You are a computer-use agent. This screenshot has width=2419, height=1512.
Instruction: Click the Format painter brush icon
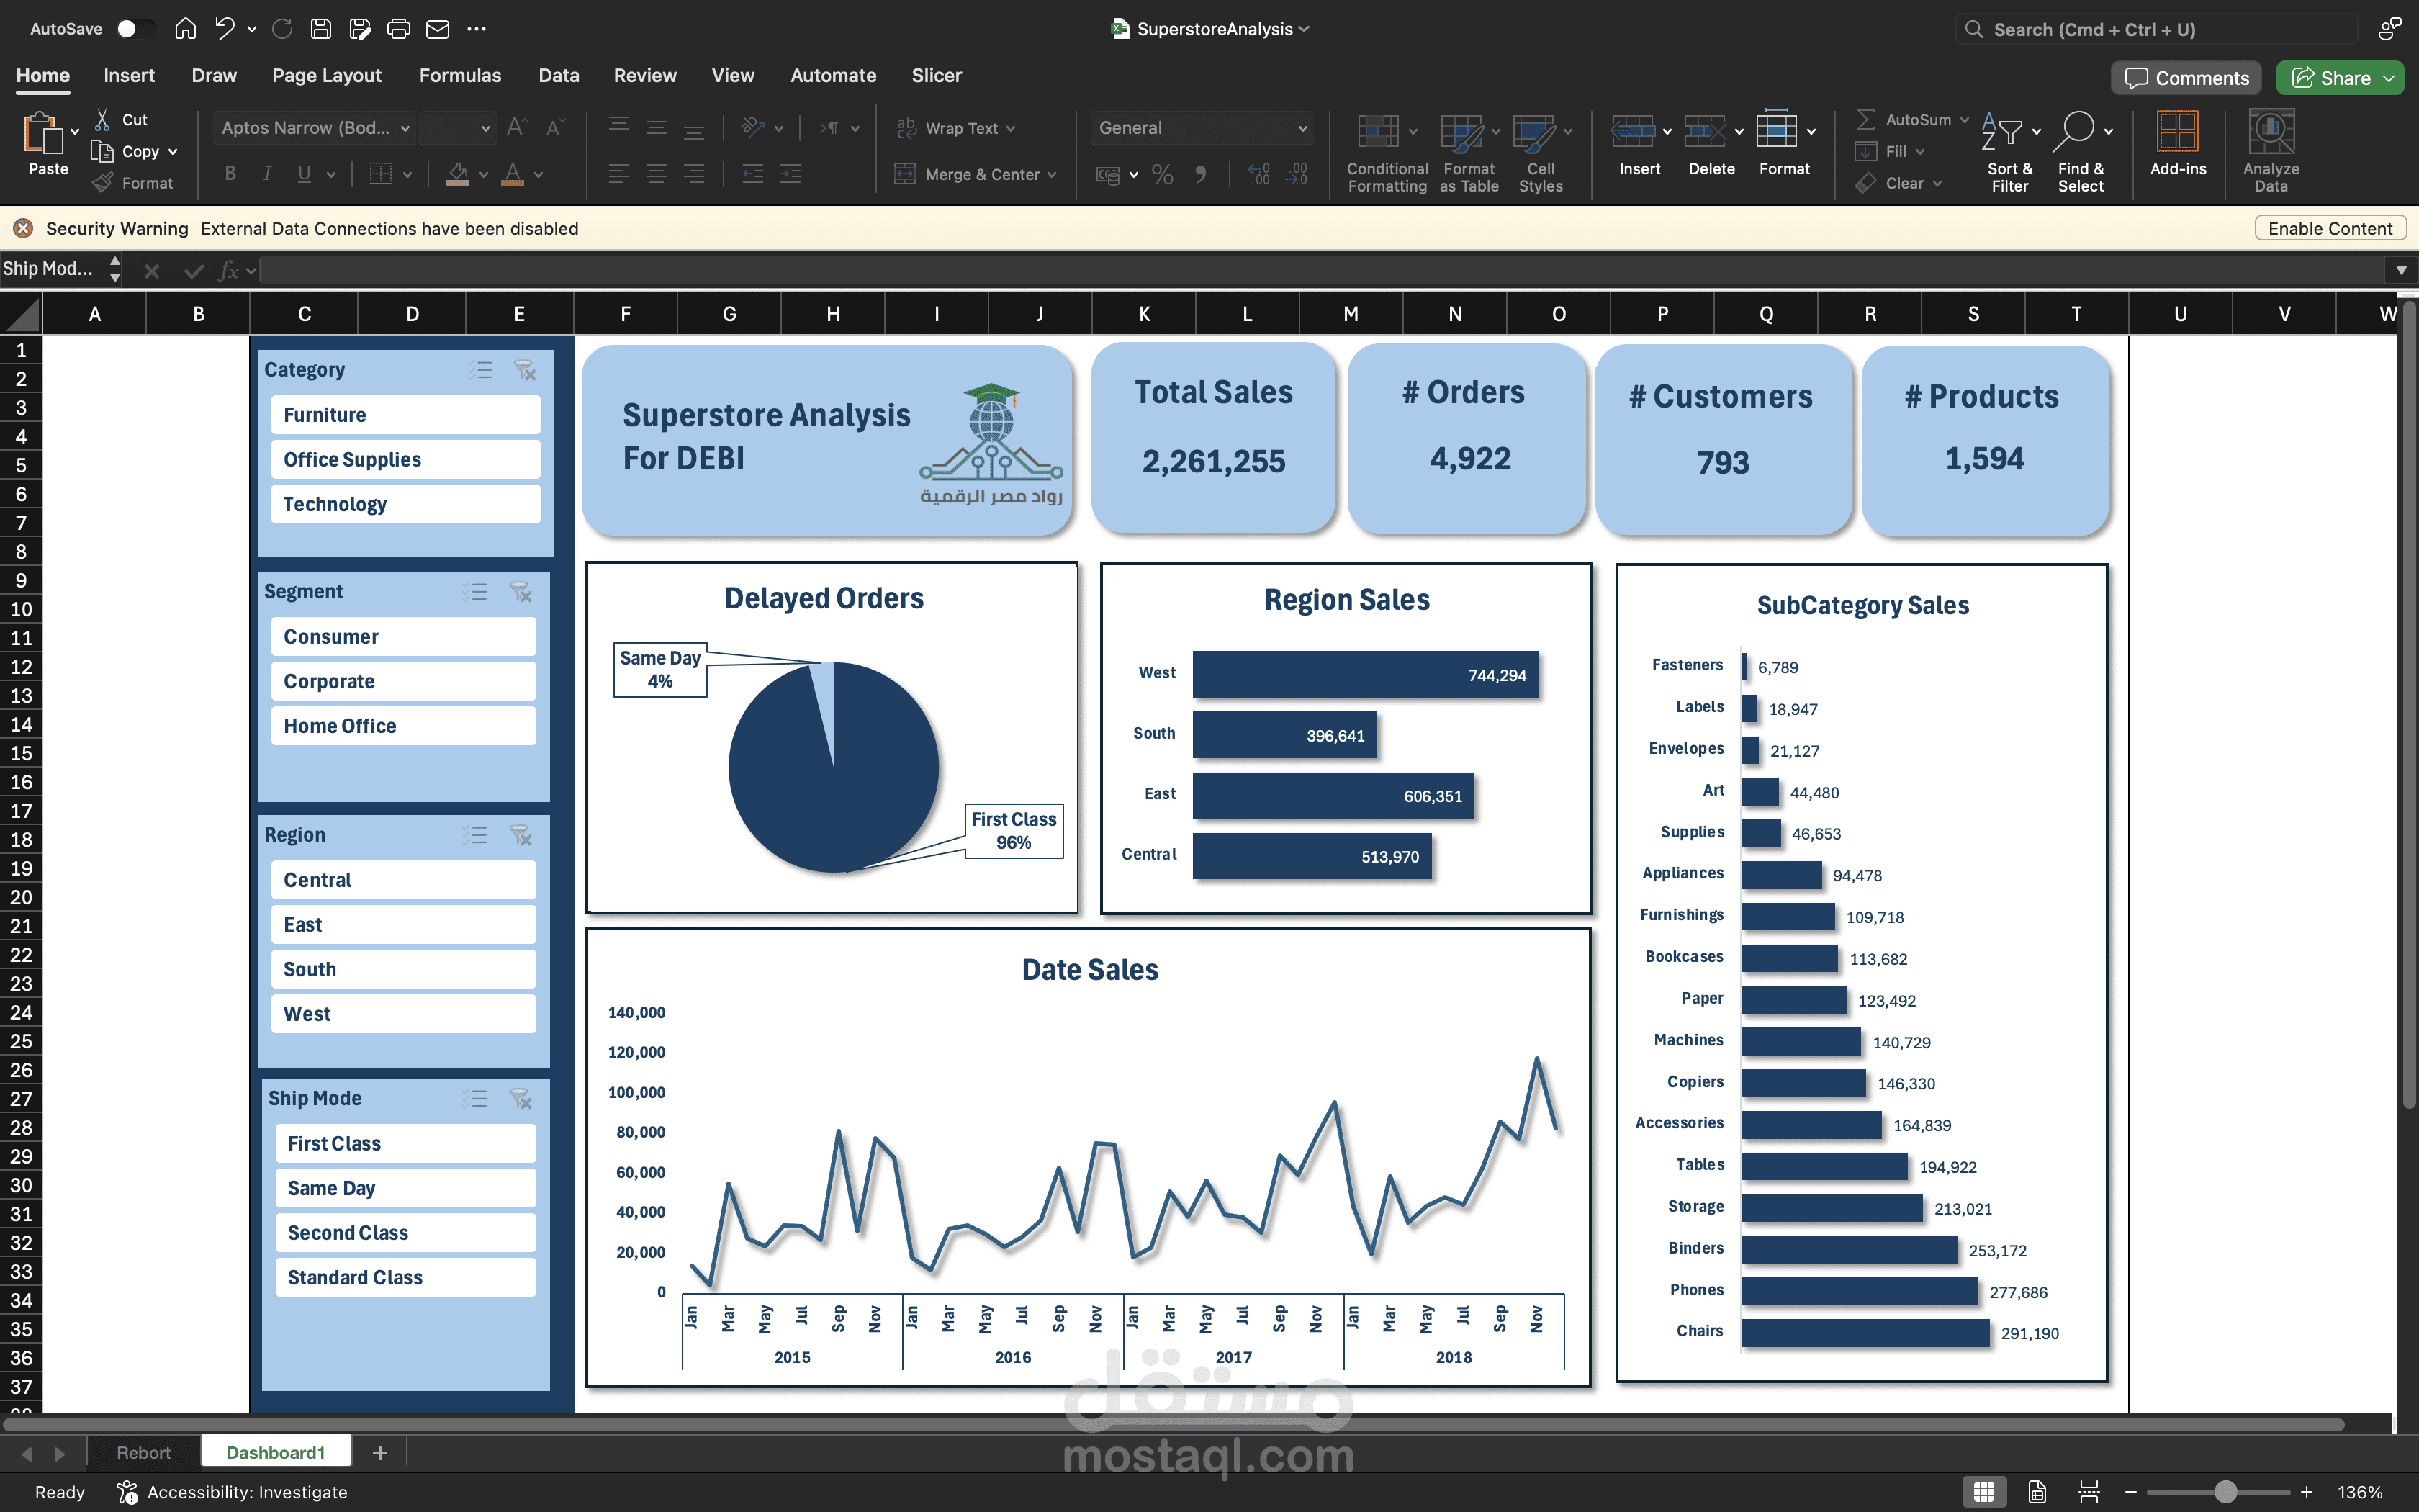tap(103, 183)
